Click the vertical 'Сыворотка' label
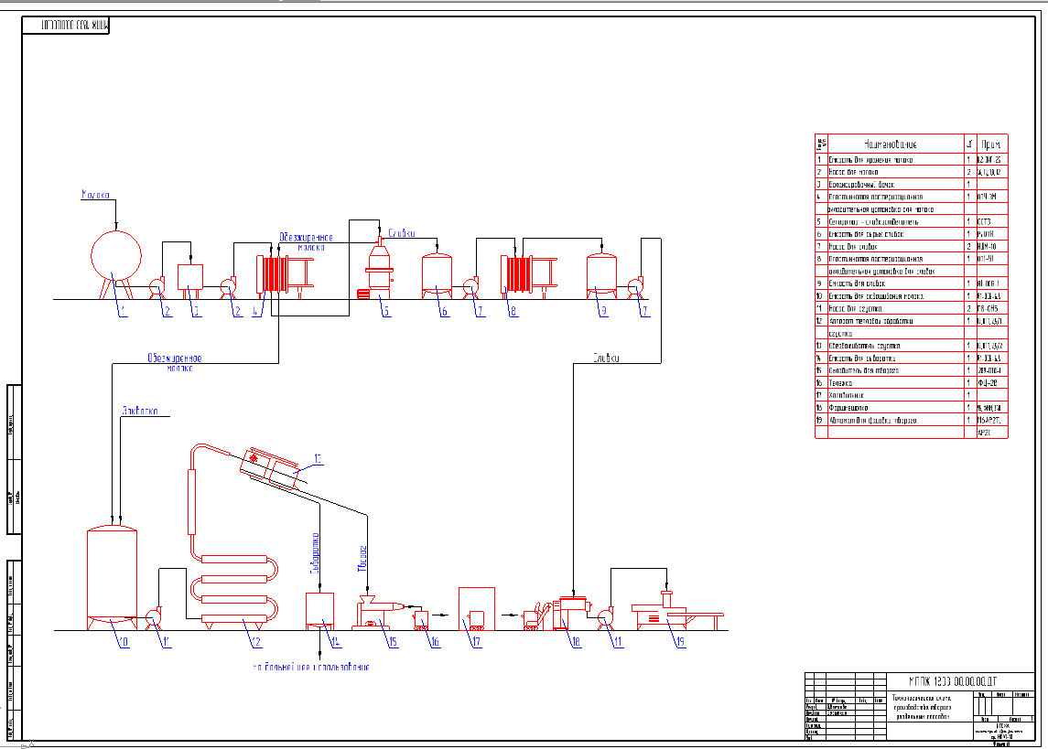 315,552
